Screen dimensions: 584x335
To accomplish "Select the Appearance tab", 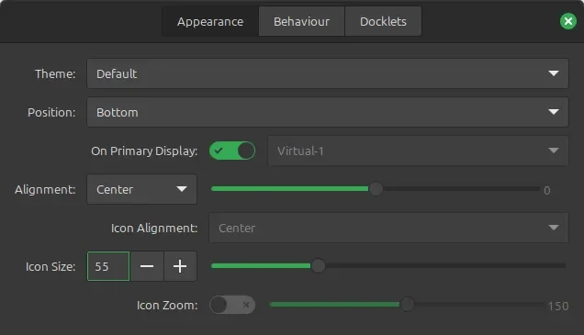I will (210, 21).
